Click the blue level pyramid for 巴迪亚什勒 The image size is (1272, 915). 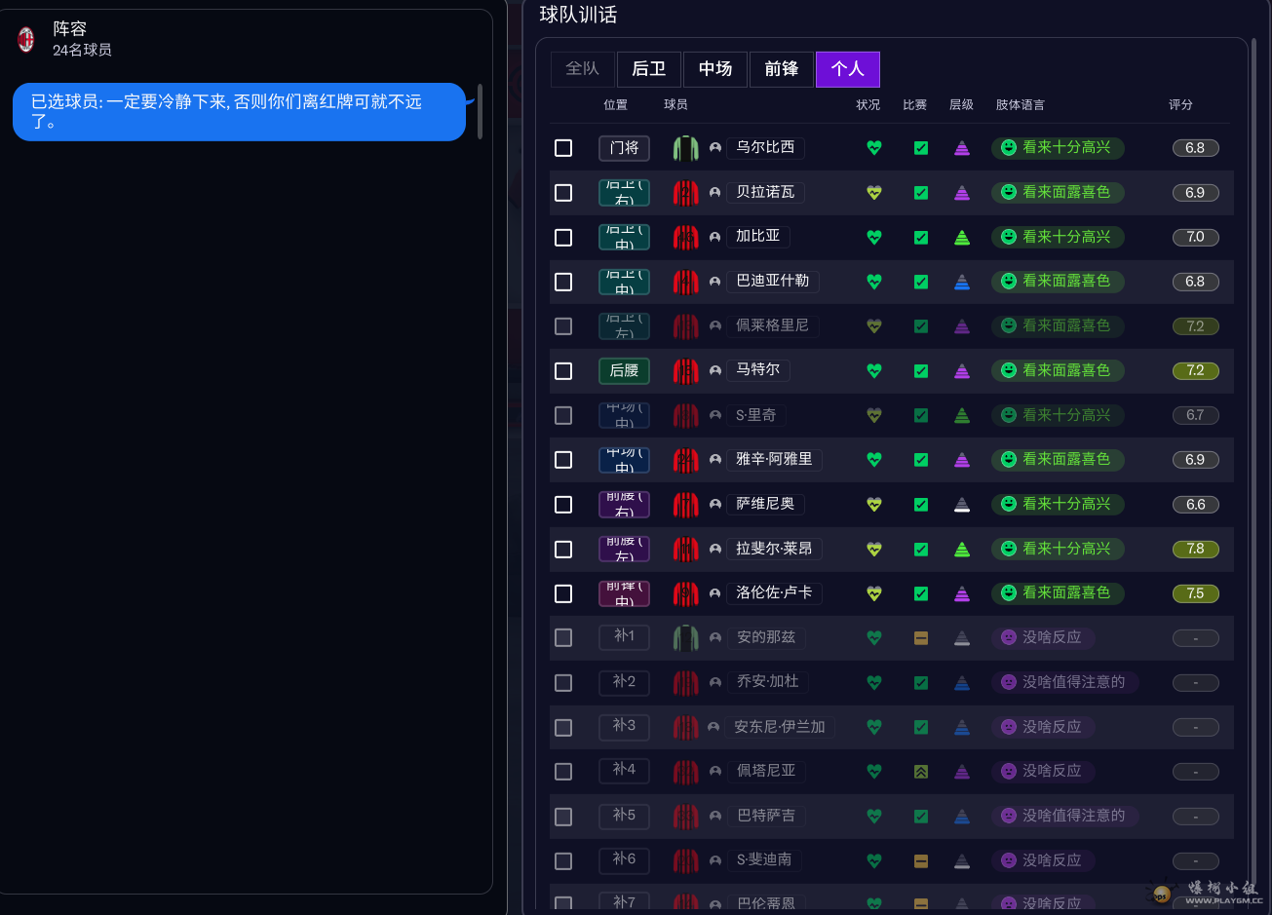click(x=962, y=282)
